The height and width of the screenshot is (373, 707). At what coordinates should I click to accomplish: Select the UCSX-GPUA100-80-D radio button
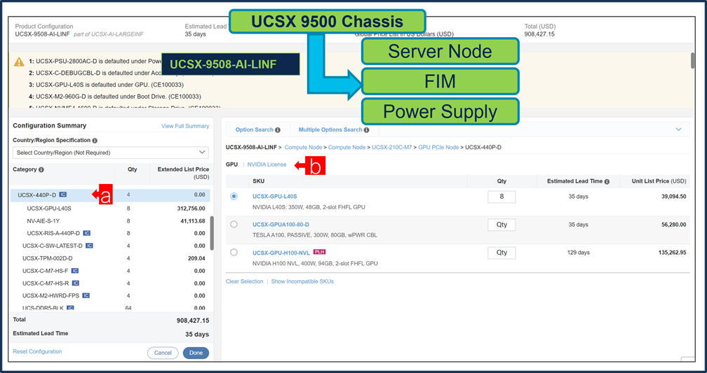234,224
